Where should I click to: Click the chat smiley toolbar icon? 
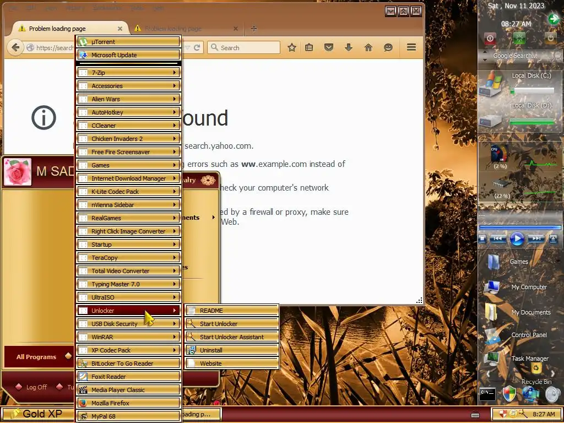[388, 47]
